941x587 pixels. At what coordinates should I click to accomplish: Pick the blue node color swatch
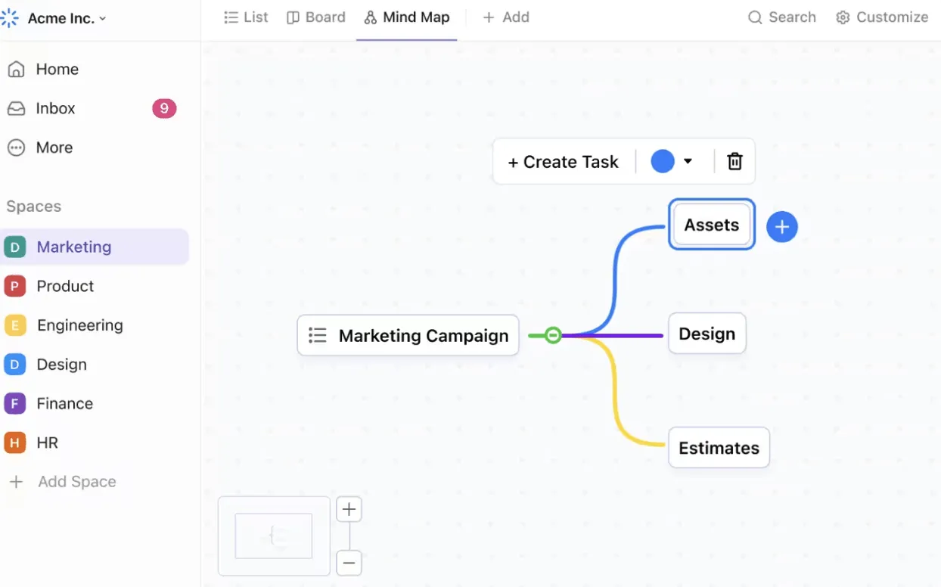click(663, 161)
